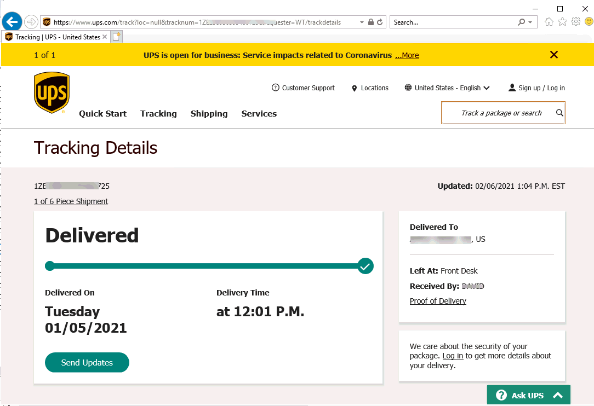Close the Tracking | UPS tab
594x406 pixels.
pos(105,37)
